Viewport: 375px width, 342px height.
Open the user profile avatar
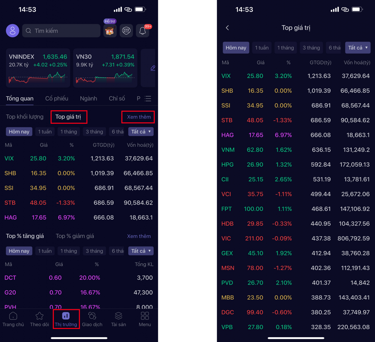(13, 31)
